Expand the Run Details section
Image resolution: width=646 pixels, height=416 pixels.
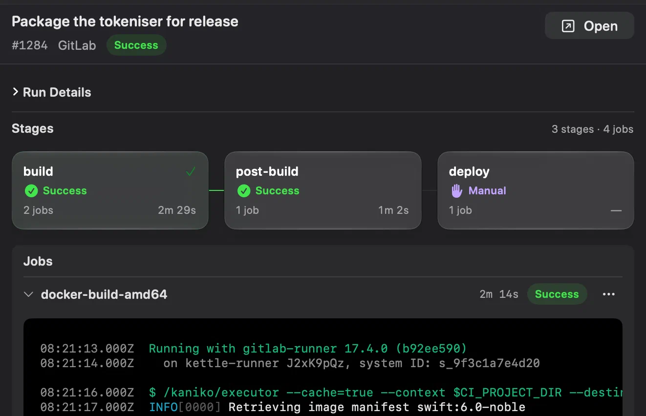pos(51,92)
